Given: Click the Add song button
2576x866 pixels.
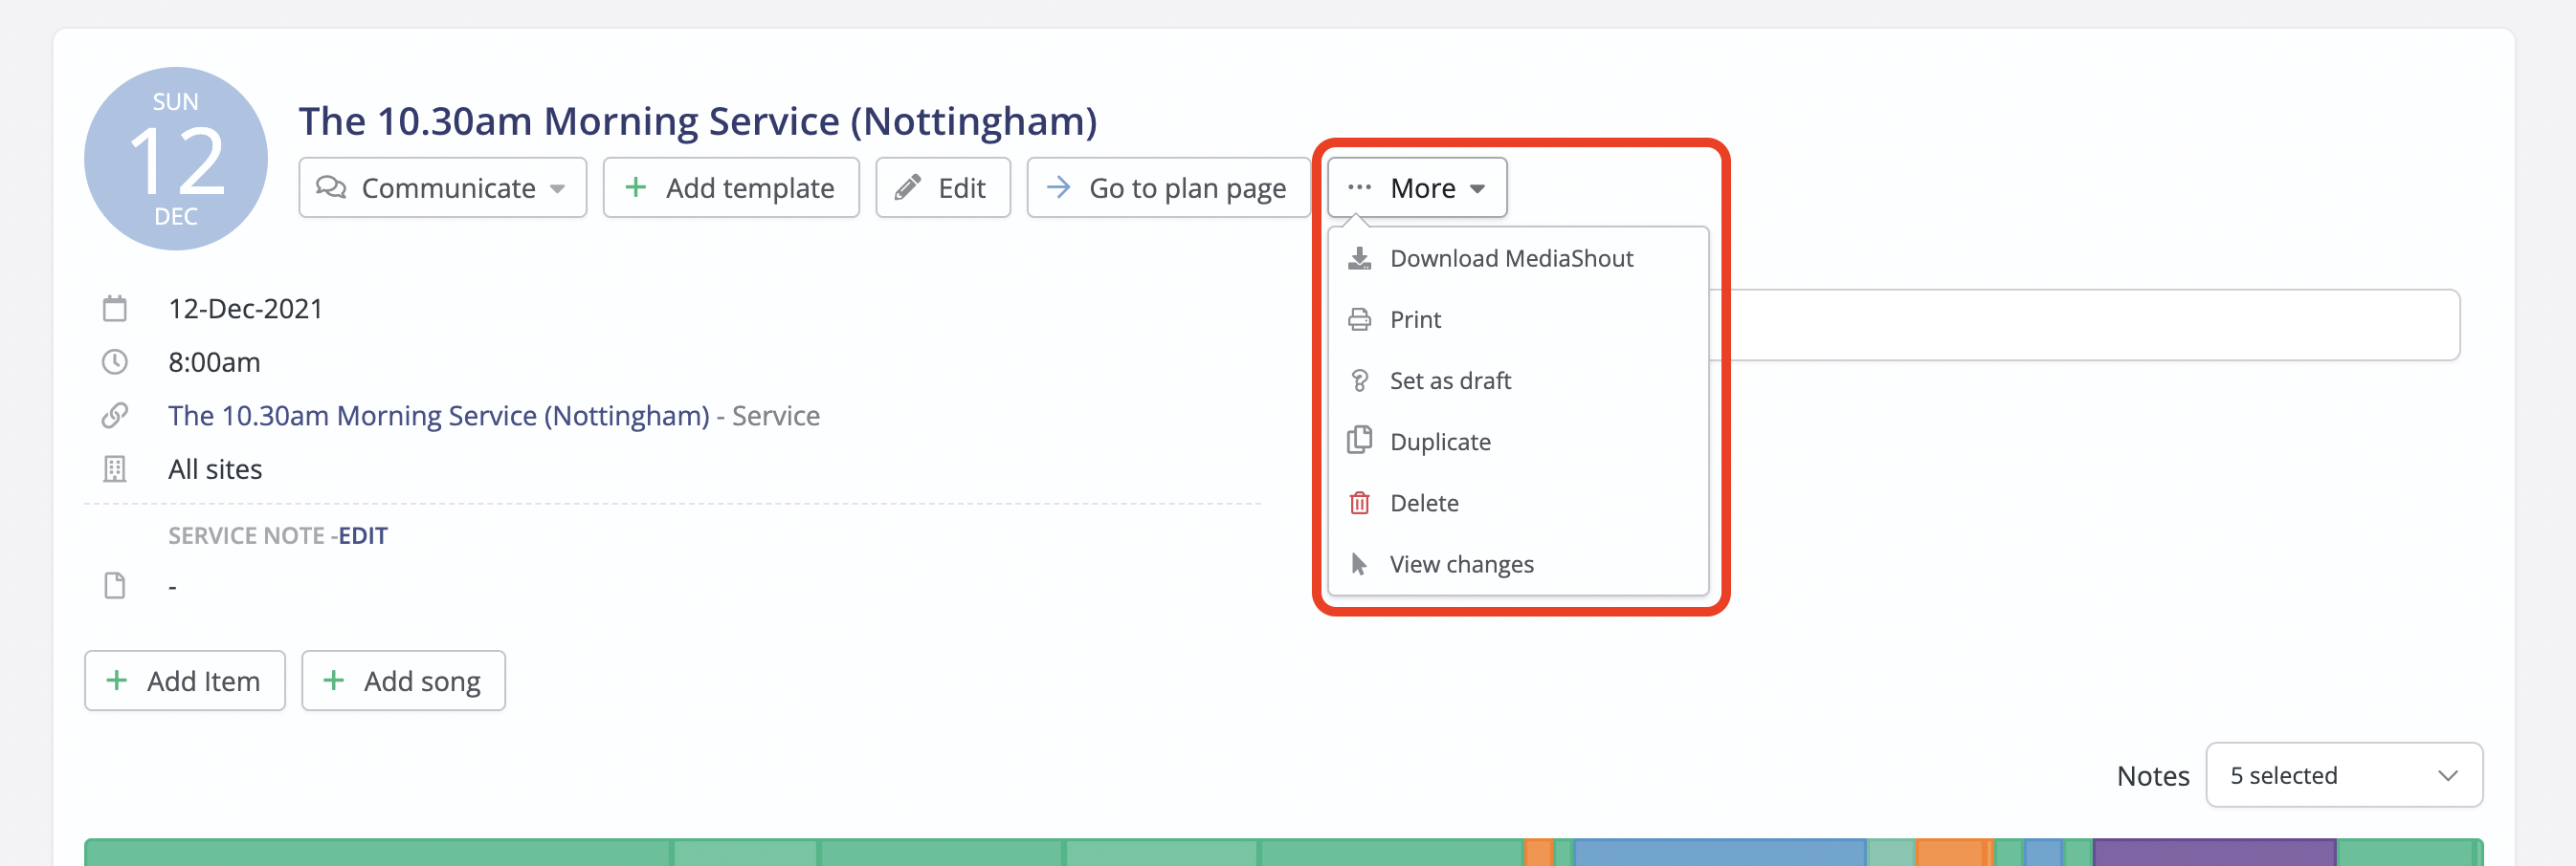Looking at the screenshot, I should point(403,681).
